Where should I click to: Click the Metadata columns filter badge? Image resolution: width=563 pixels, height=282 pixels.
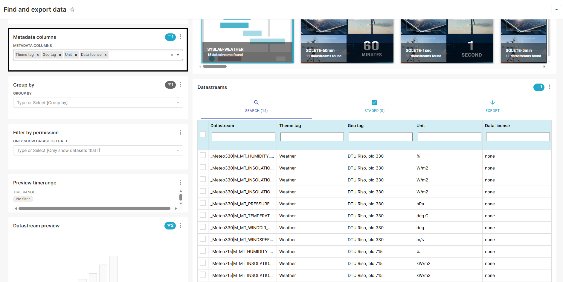(x=170, y=37)
